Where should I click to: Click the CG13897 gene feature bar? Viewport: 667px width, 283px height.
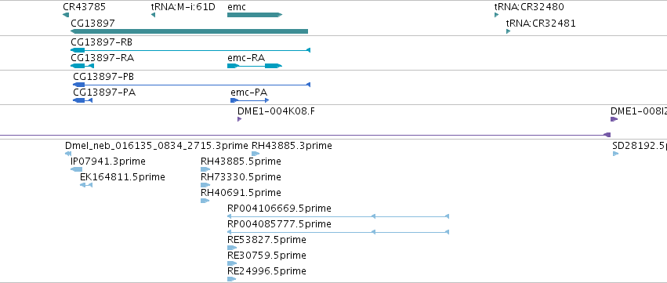click(x=190, y=31)
